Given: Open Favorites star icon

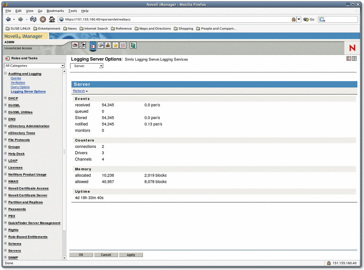Looking at the screenshot, I should point(116,45).
